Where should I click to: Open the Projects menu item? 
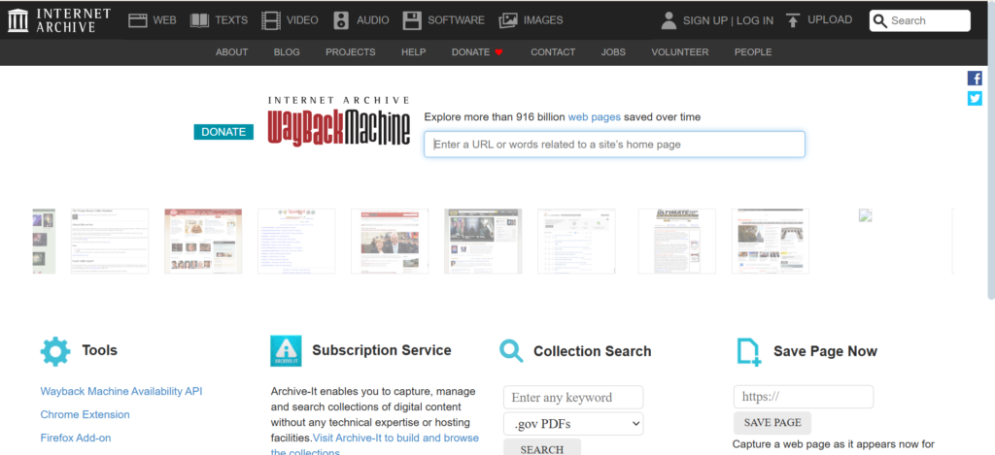pos(350,52)
